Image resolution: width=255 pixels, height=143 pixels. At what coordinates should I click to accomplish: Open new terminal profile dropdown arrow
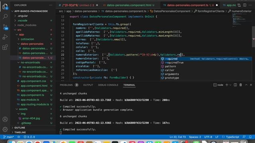coord(230,85)
